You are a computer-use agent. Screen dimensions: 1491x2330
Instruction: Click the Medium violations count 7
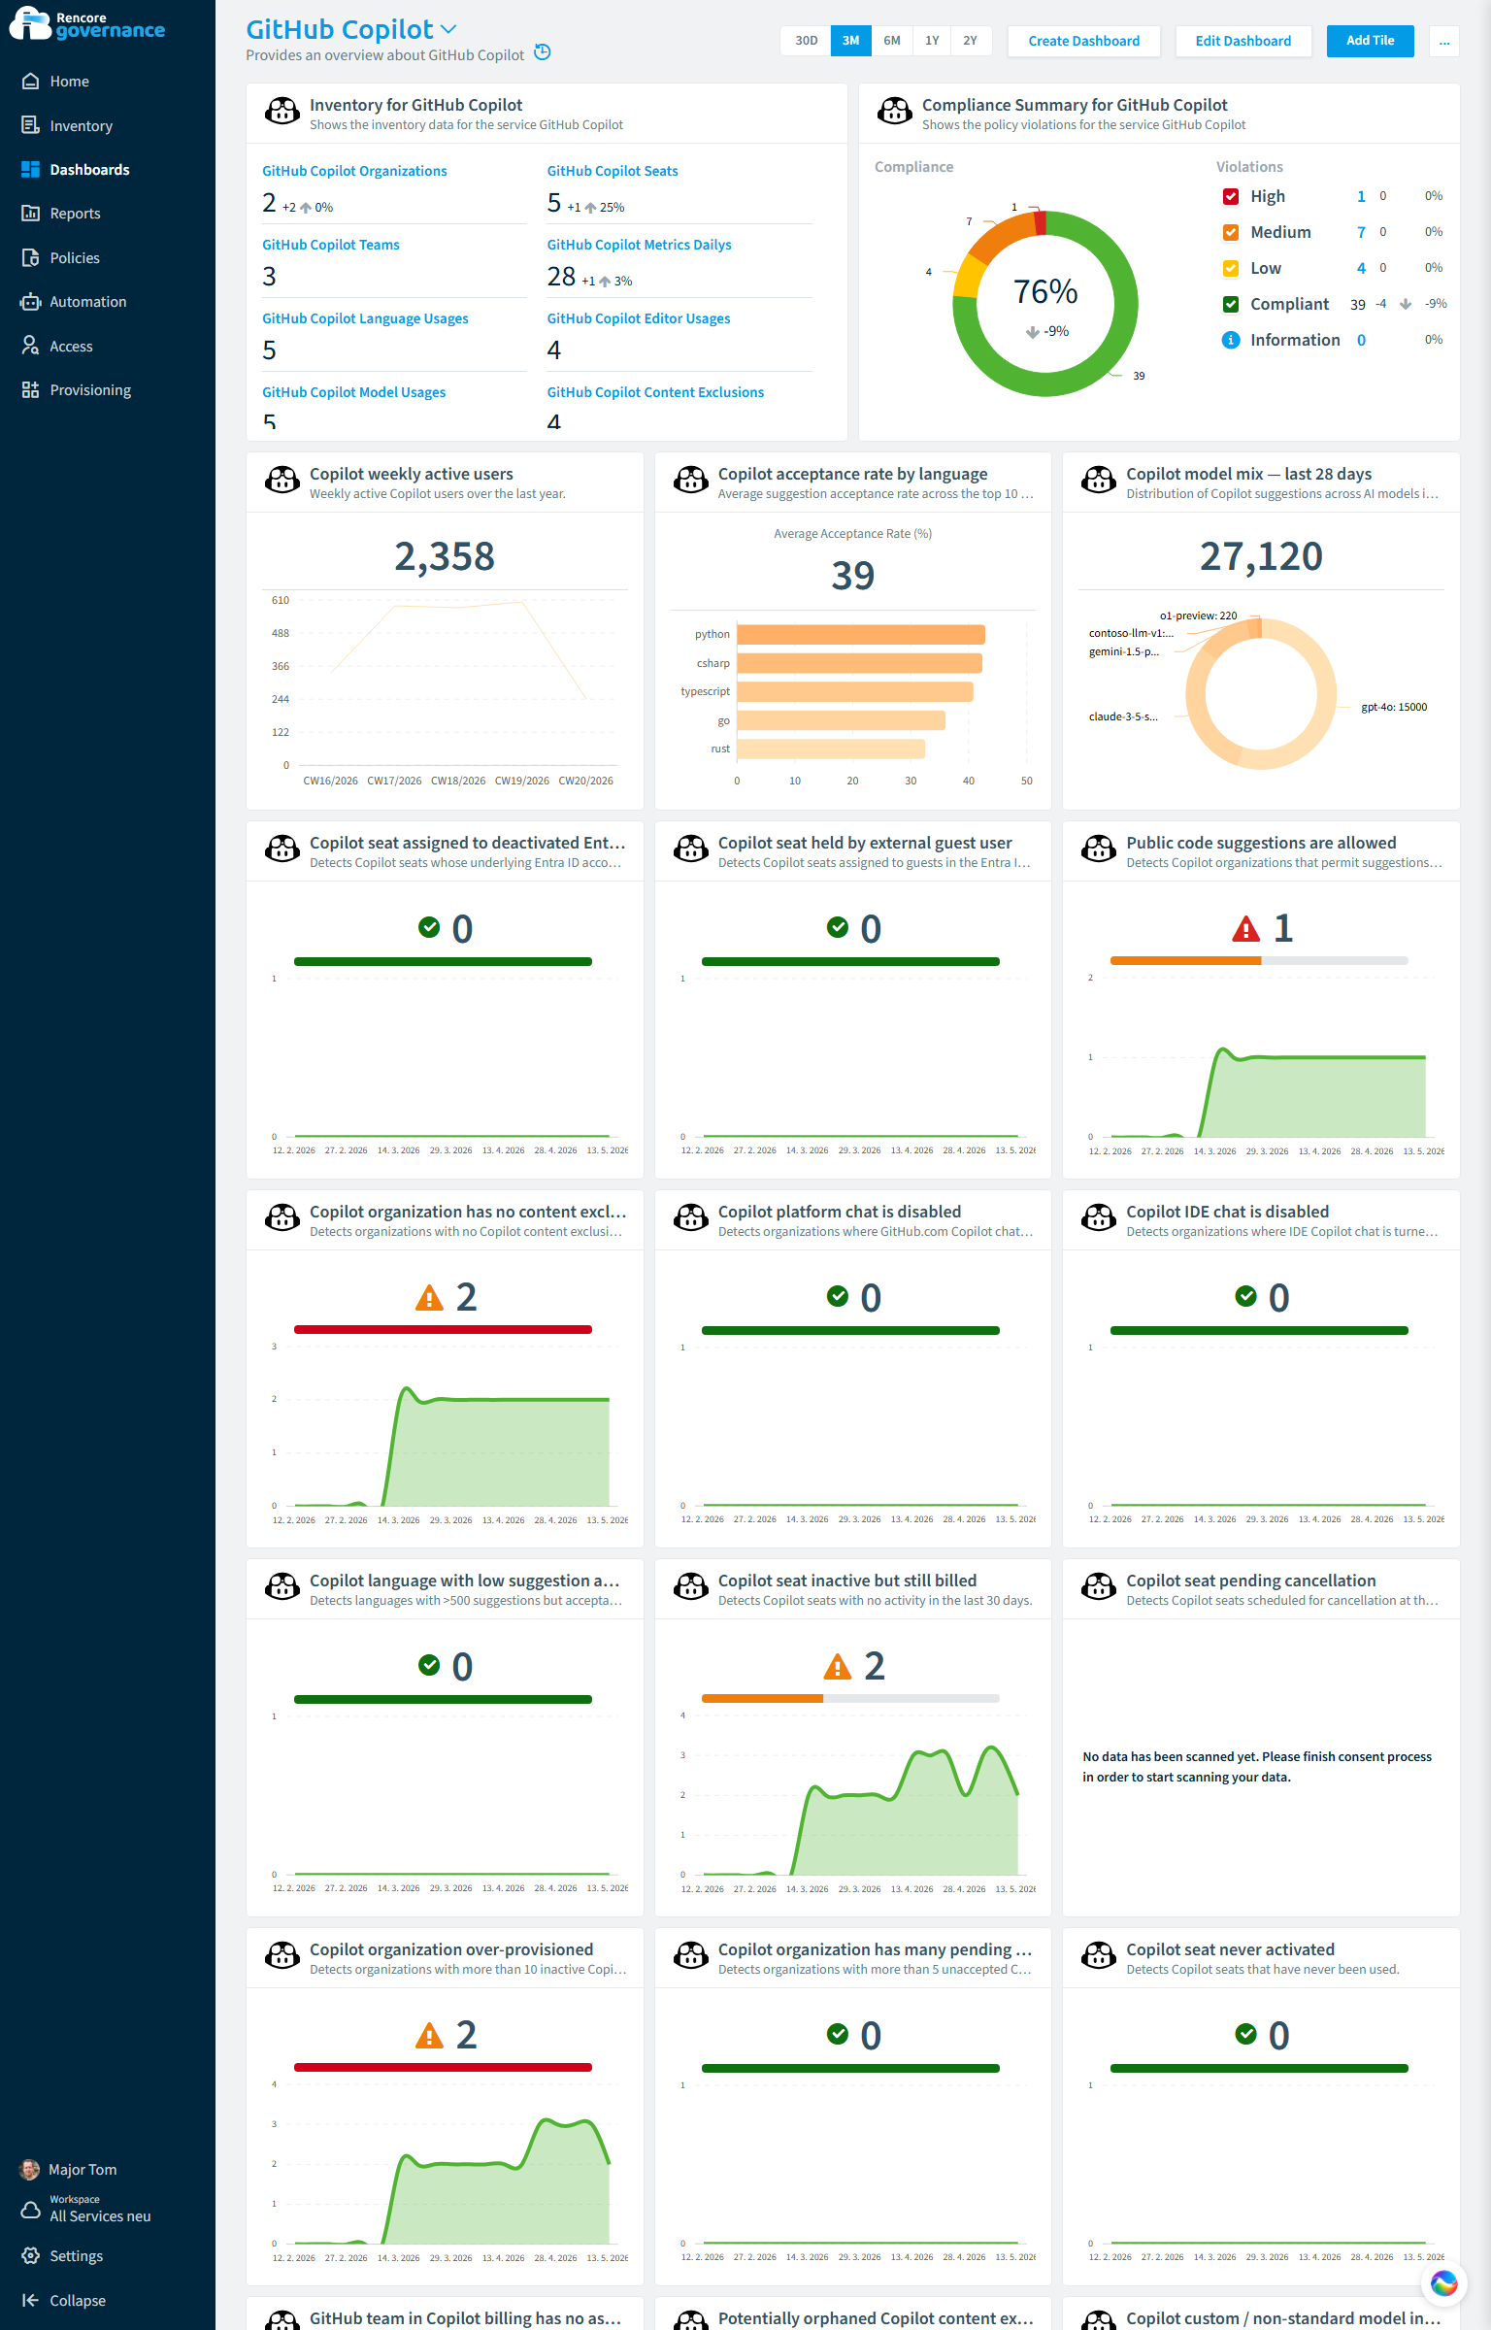[1361, 232]
